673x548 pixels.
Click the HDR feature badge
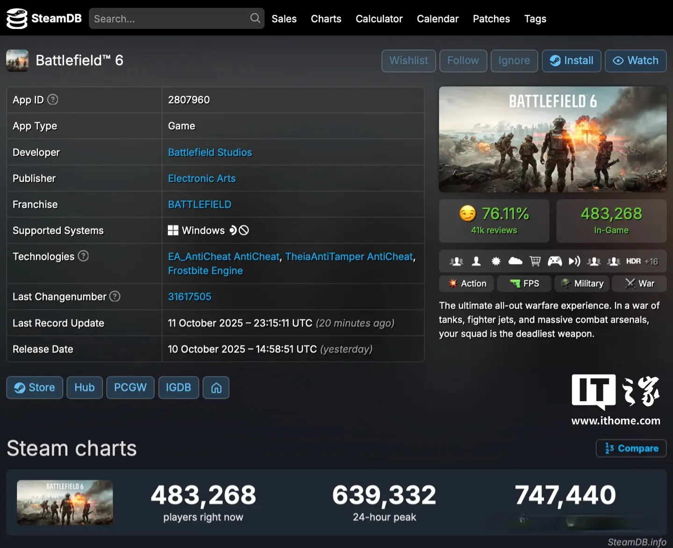coord(633,261)
